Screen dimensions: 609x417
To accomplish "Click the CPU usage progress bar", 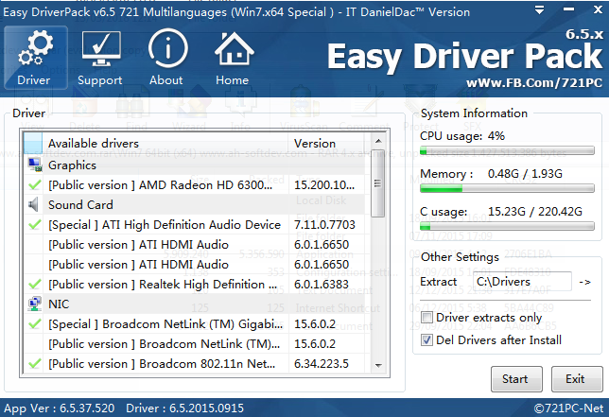I will 507,150.
